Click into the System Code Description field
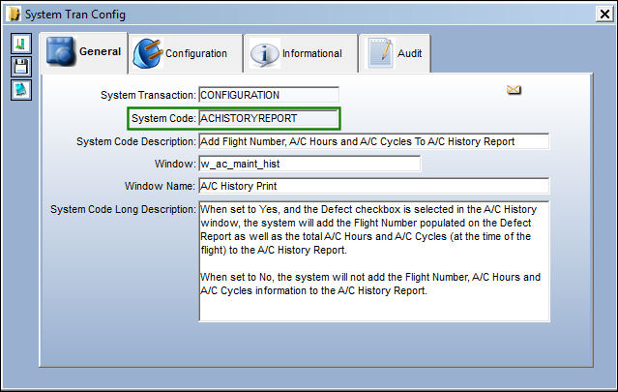 pyautogui.click(x=373, y=141)
